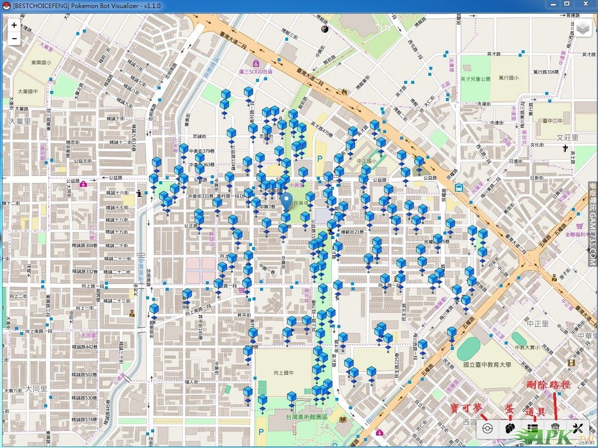Image resolution: width=598 pixels, height=448 pixels.
Task: Click the yin-yang temple icon
Action: tap(325, 30)
